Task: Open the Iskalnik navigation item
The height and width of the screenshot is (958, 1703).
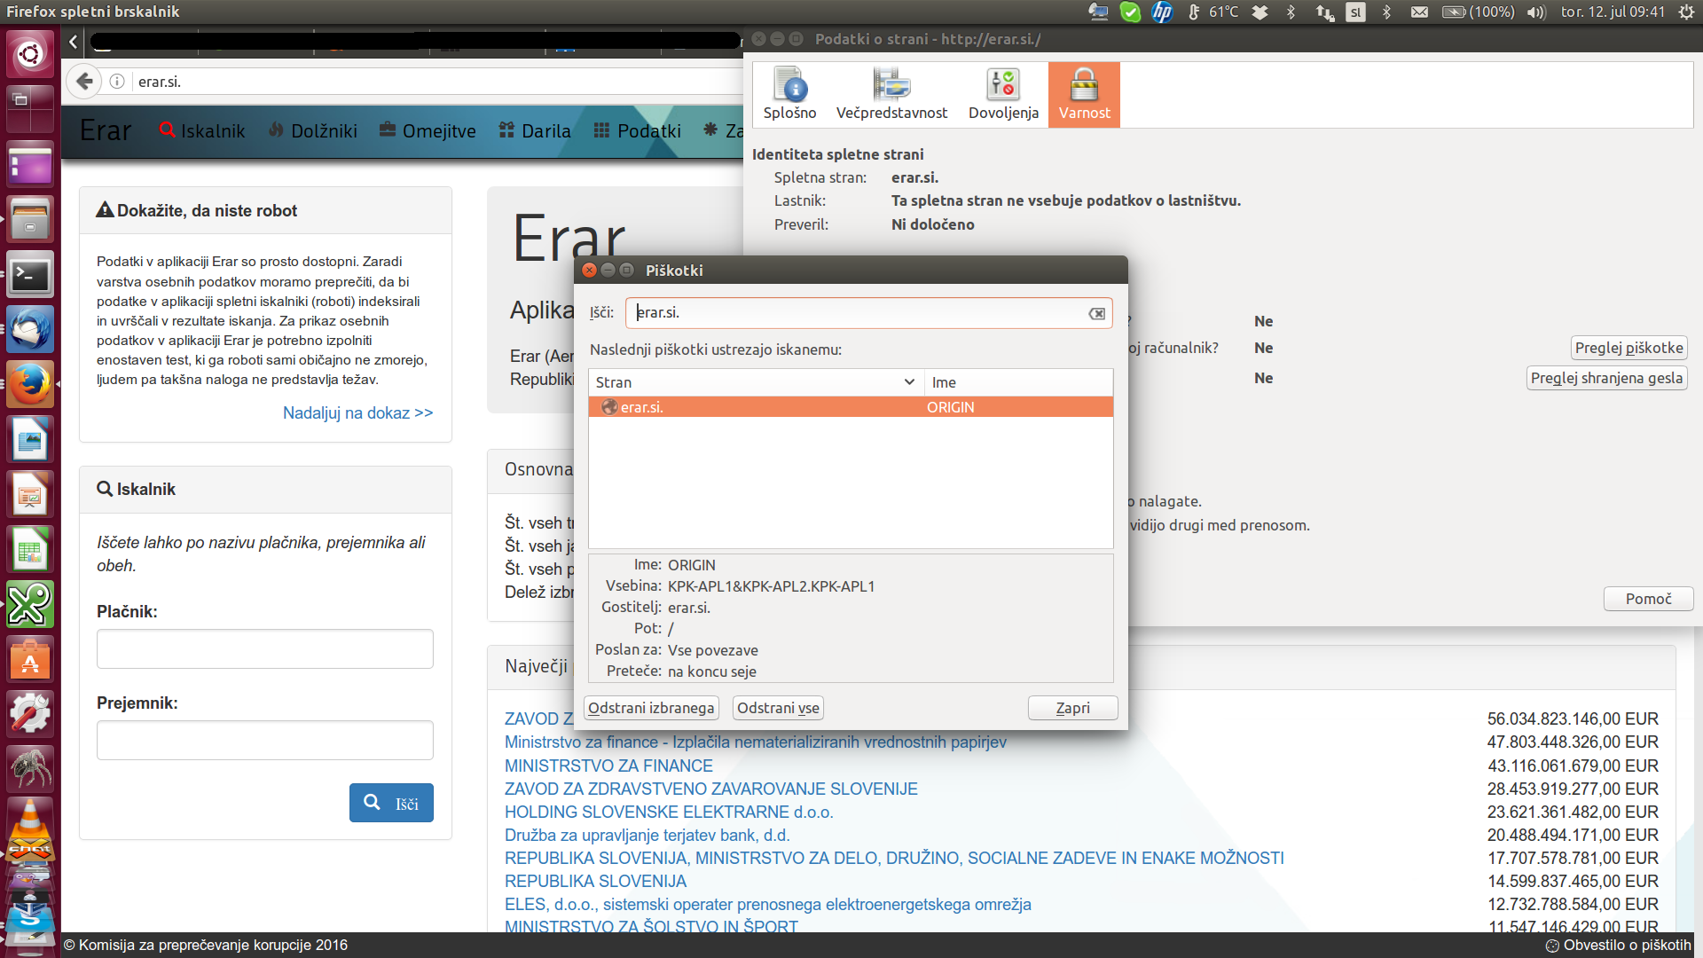Action: coord(202,131)
